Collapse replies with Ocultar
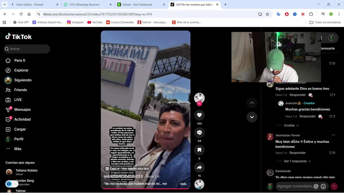 [x=291, y=125]
